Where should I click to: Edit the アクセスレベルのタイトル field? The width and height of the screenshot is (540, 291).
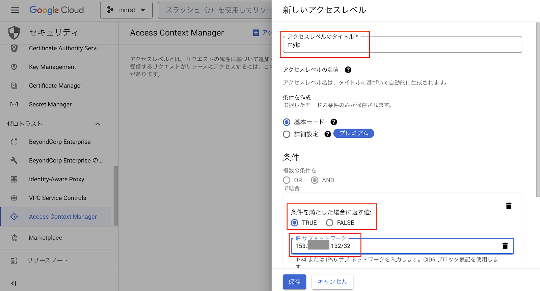(402, 45)
